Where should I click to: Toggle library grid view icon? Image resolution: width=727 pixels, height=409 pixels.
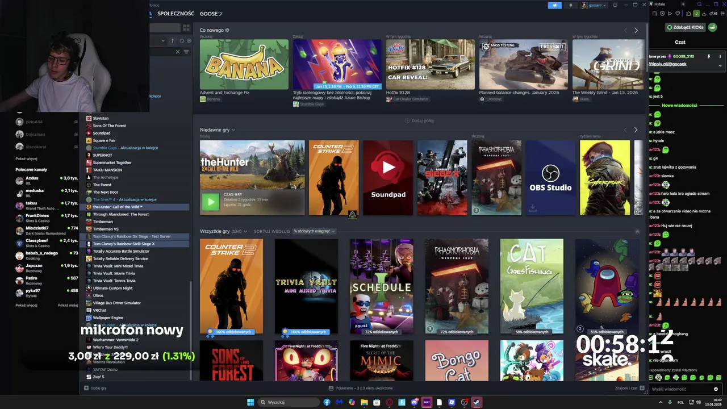tap(186, 28)
